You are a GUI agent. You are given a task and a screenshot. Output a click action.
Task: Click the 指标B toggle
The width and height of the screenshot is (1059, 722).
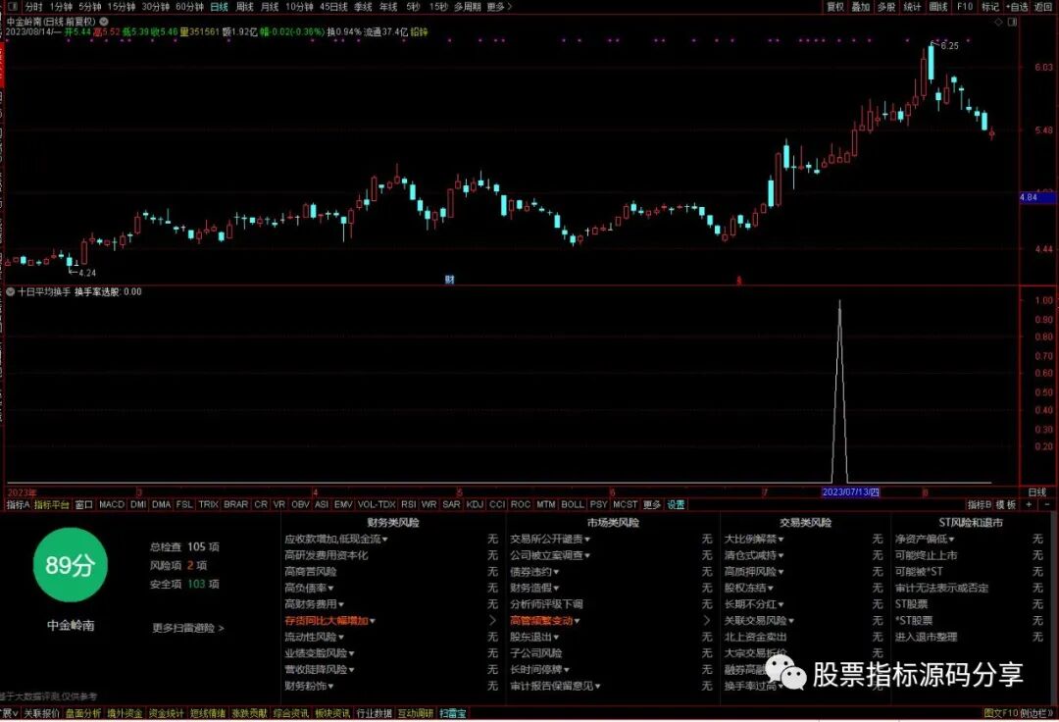980,504
